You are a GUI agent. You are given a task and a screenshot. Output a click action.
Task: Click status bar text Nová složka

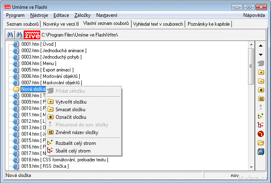point(18,175)
